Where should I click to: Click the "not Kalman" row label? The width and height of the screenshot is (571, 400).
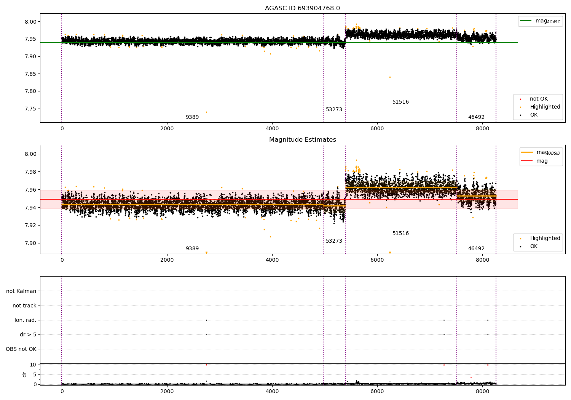(x=21, y=291)
